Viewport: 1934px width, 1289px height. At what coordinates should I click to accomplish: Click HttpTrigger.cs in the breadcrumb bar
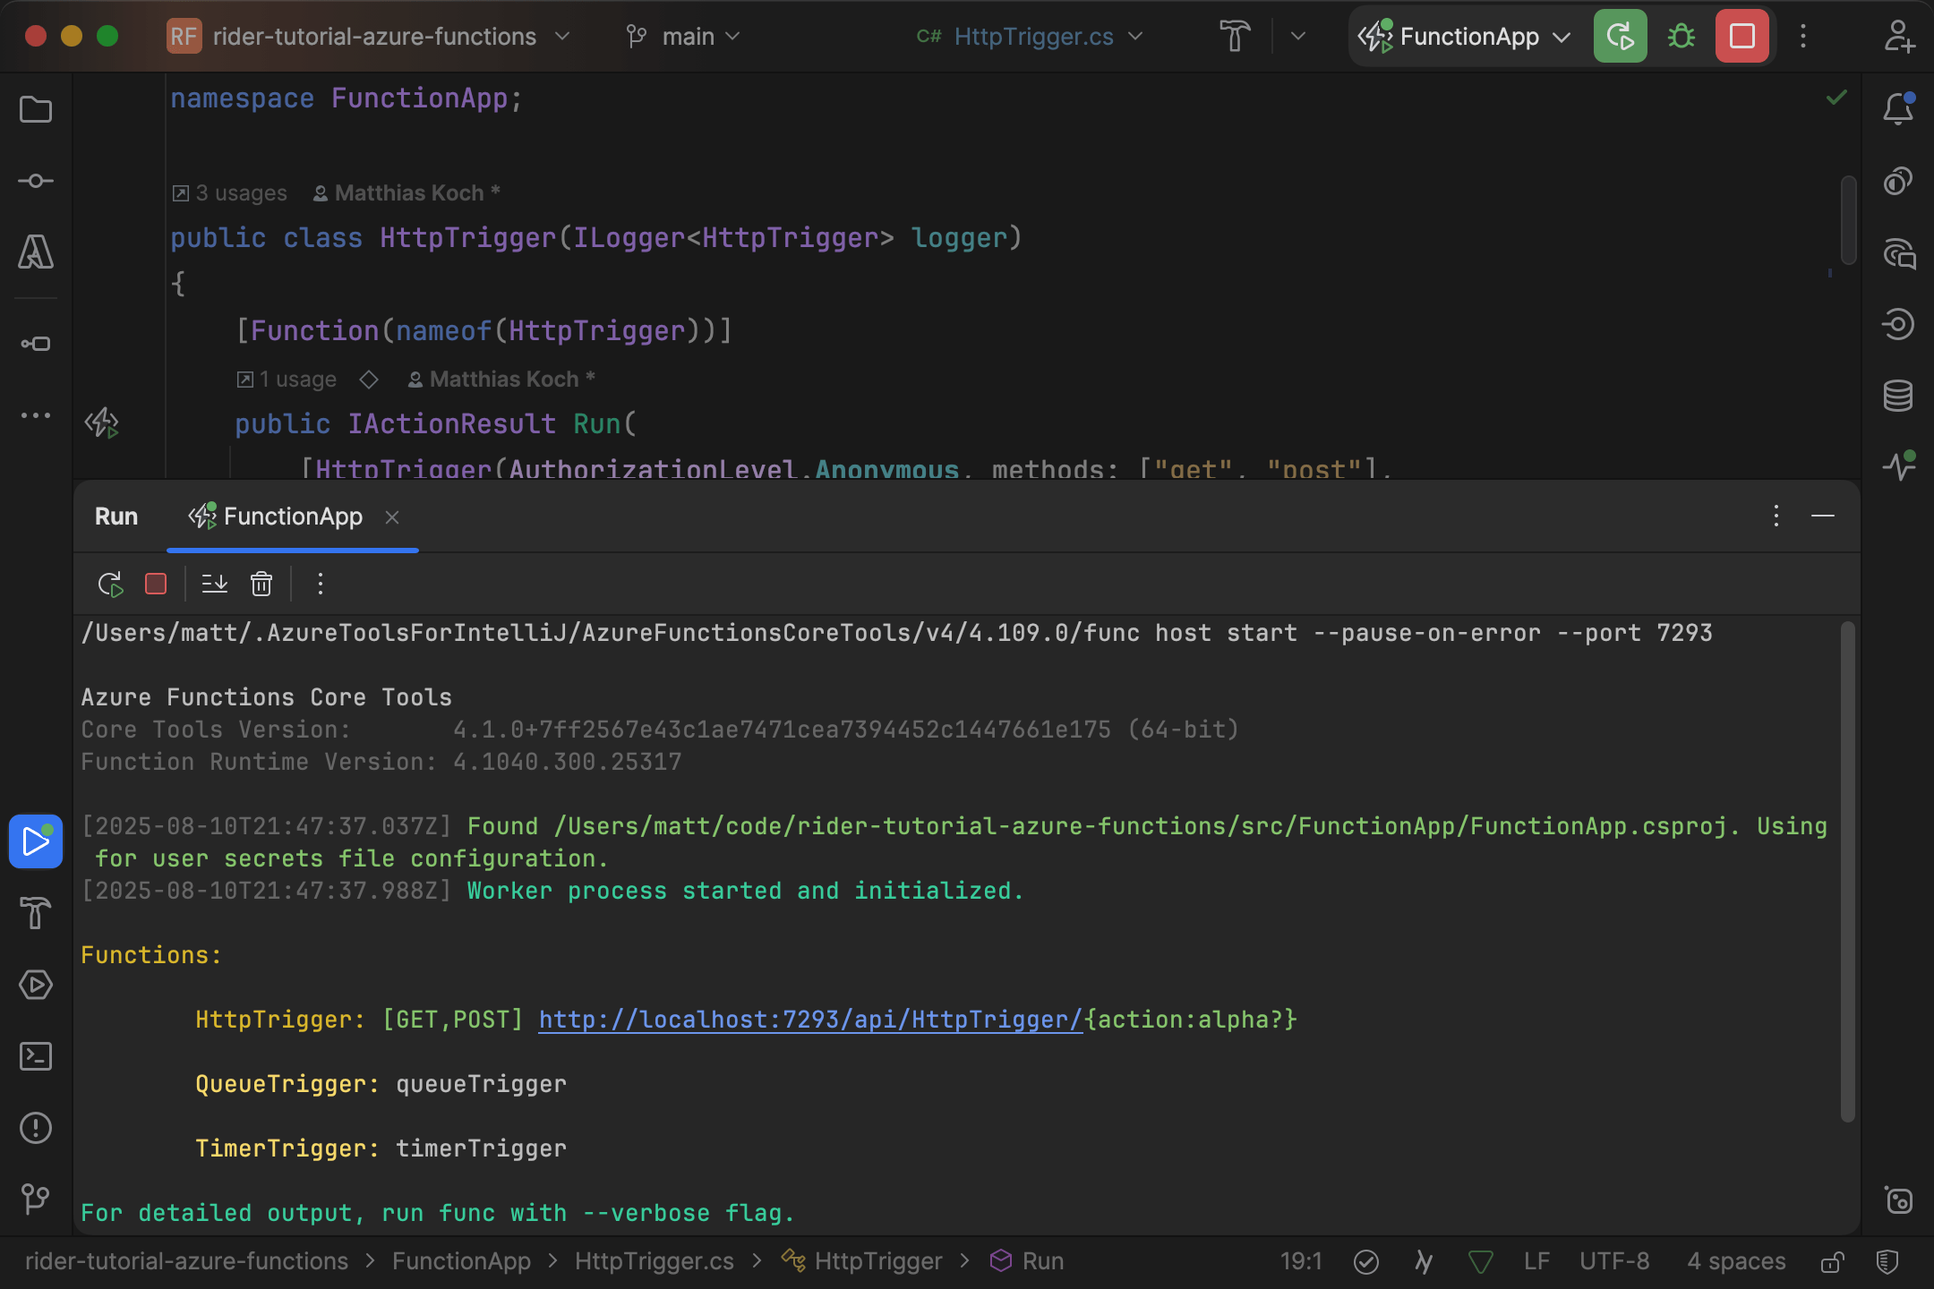[654, 1261]
